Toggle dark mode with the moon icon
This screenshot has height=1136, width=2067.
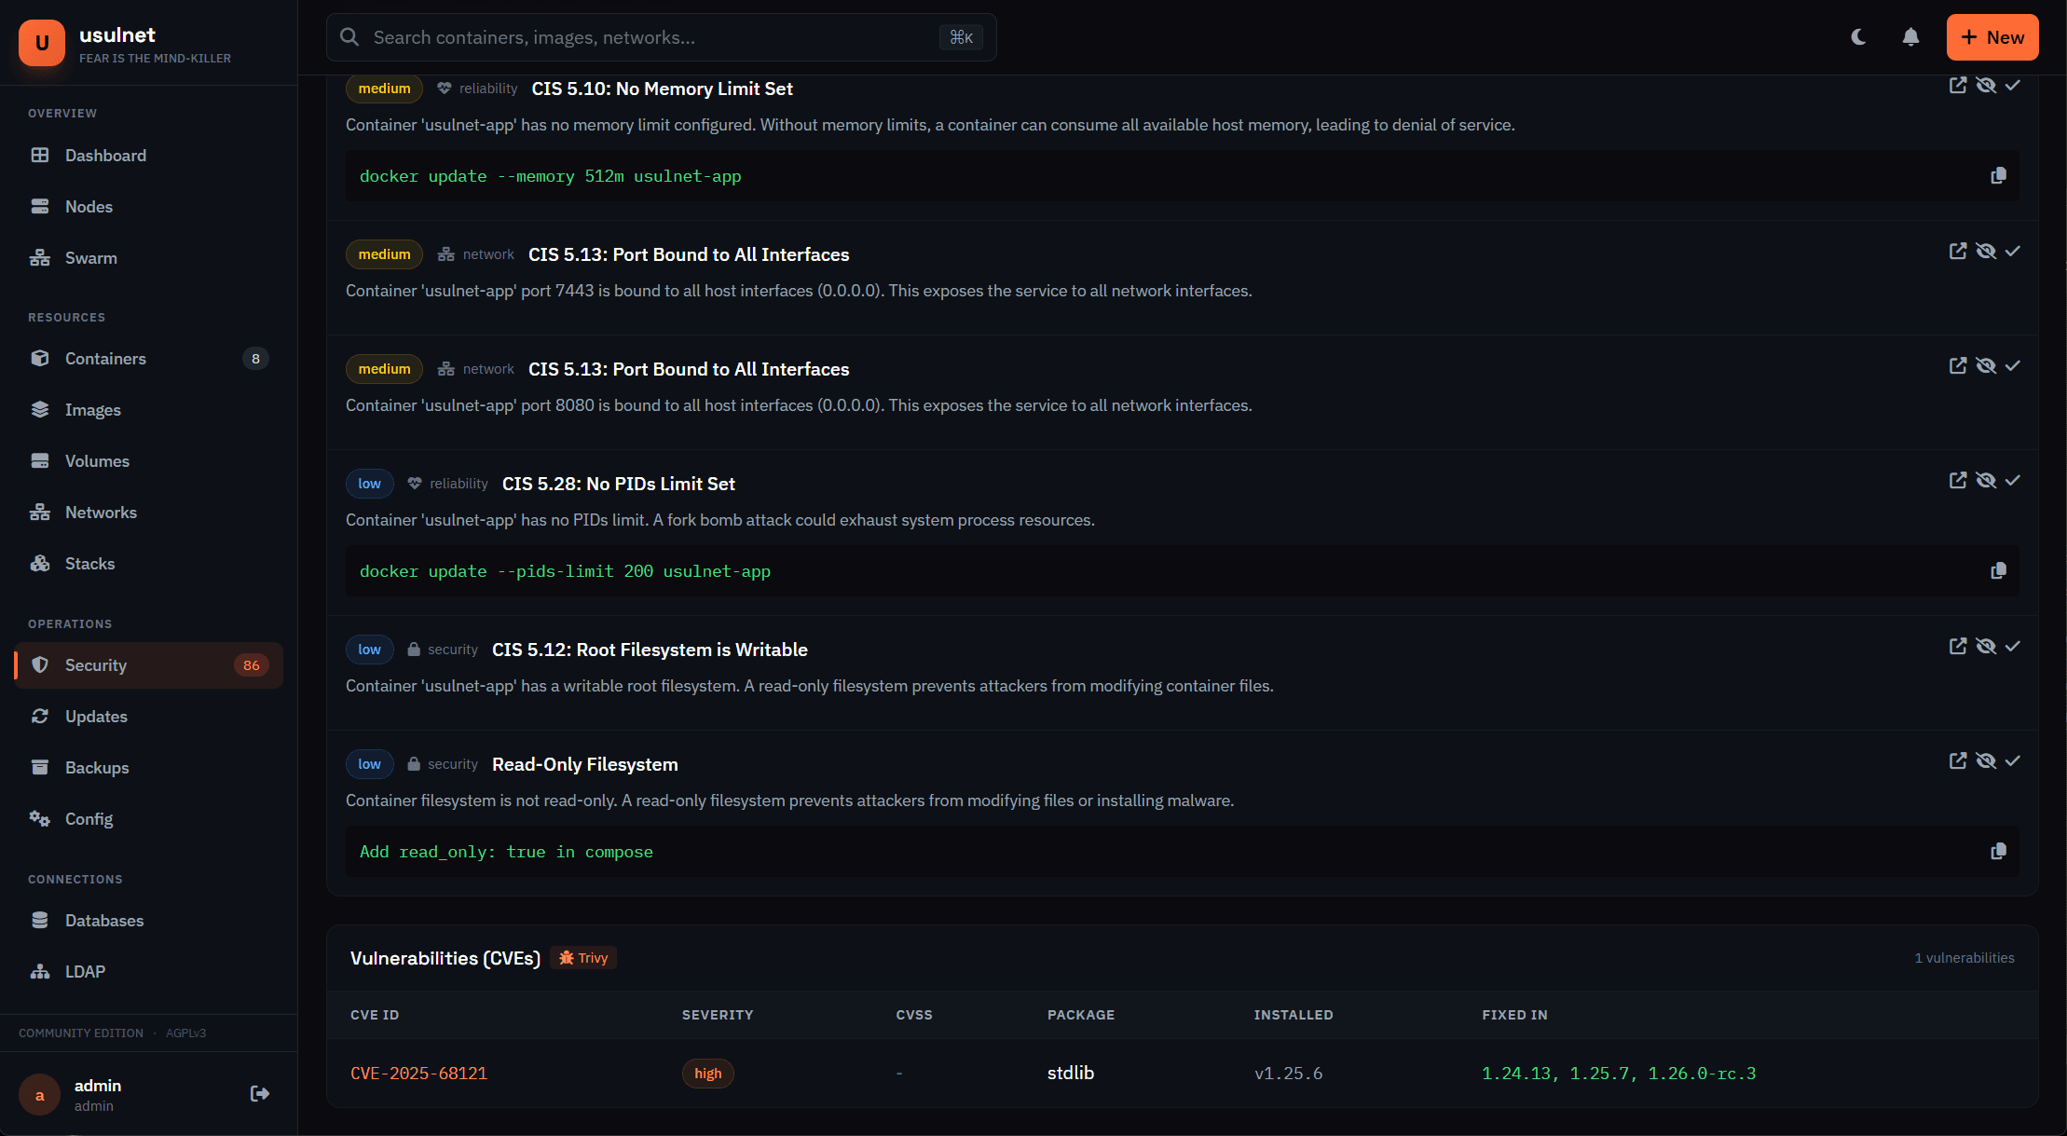(x=1858, y=37)
